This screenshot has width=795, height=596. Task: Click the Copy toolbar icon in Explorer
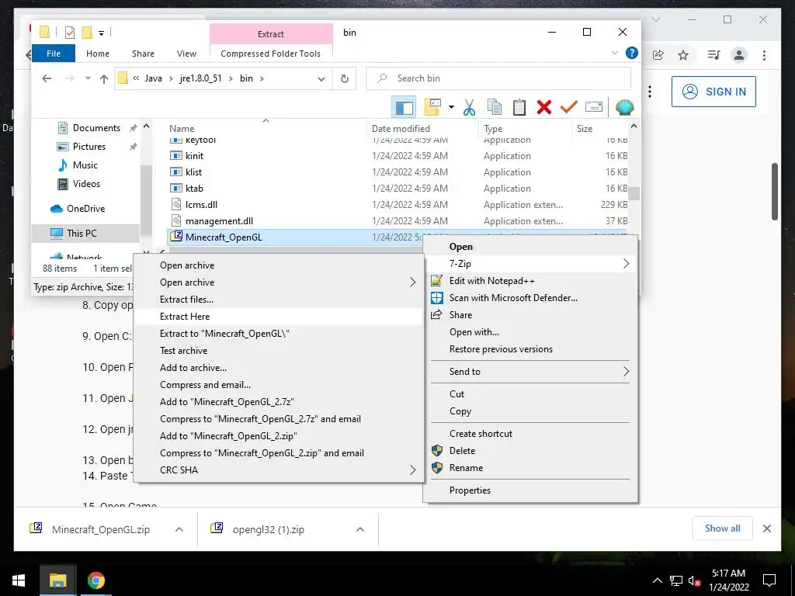[495, 107]
